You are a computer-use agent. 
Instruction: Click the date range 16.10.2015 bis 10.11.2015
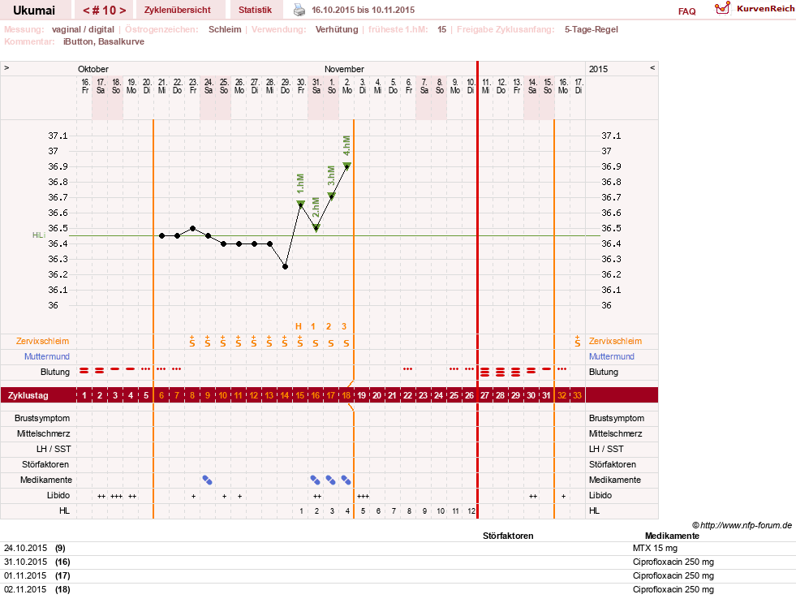(363, 11)
